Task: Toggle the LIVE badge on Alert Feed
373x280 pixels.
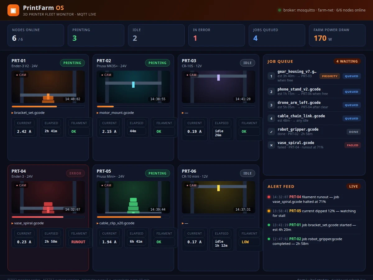Action: (353, 186)
